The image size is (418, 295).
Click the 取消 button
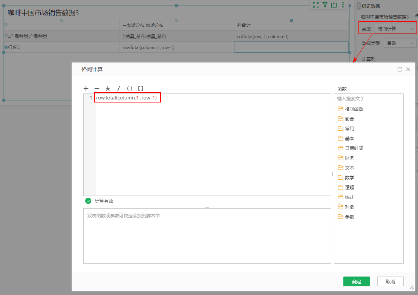(x=390, y=281)
